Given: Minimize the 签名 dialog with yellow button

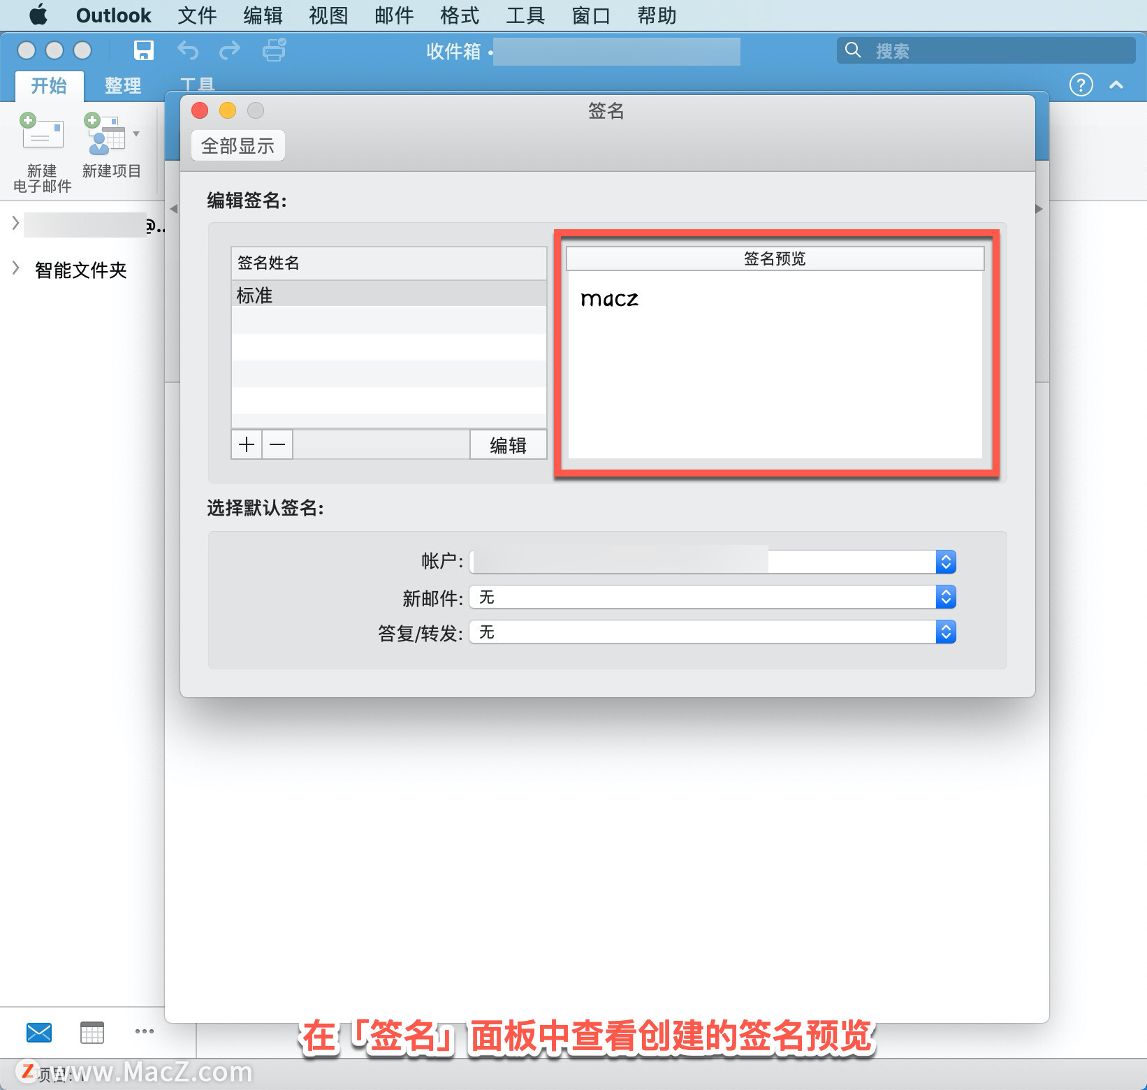Looking at the screenshot, I should click(x=228, y=110).
